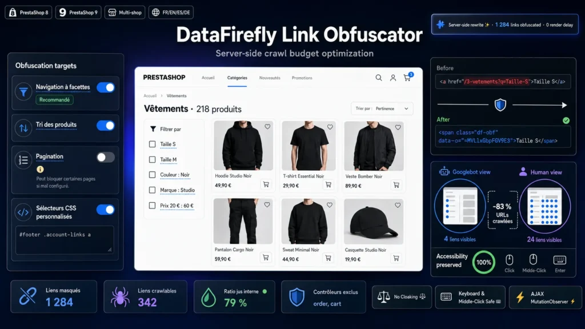Screen dimensions: 585x329
Task: Click the numbered list Pagination icon
Action: click(23, 160)
